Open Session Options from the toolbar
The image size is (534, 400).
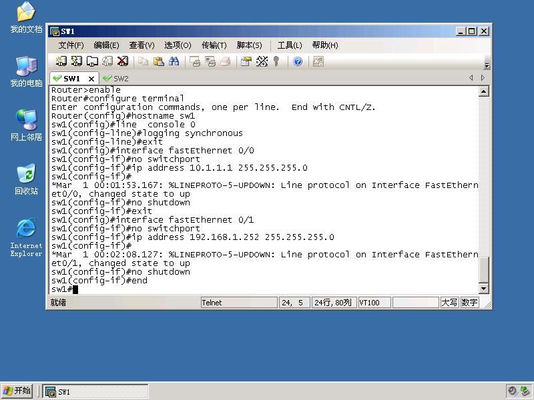coord(246,61)
